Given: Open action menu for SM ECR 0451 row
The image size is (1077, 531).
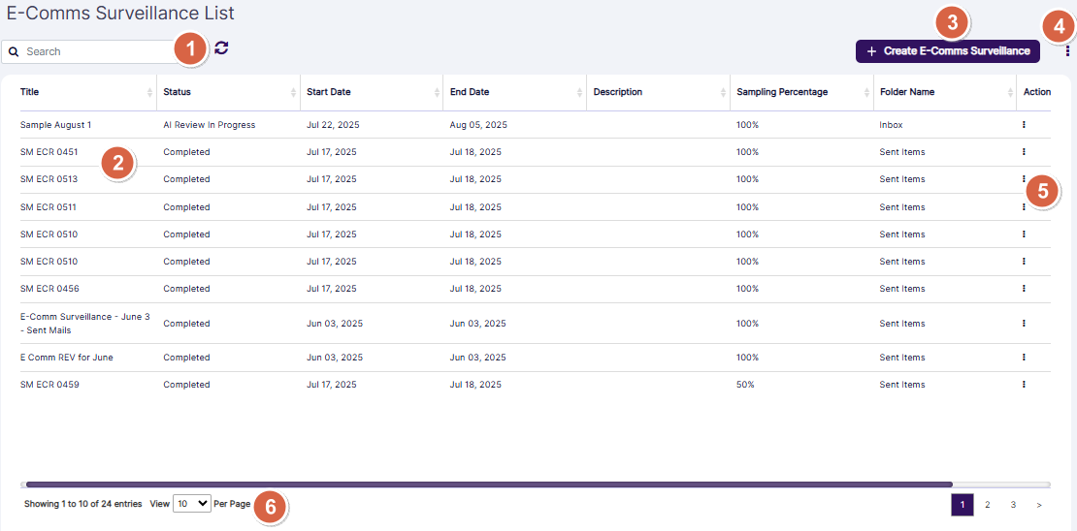Looking at the screenshot, I should [1024, 152].
